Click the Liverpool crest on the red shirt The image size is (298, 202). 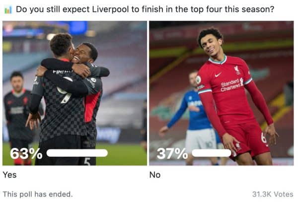pyautogui.click(x=237, y=70)
